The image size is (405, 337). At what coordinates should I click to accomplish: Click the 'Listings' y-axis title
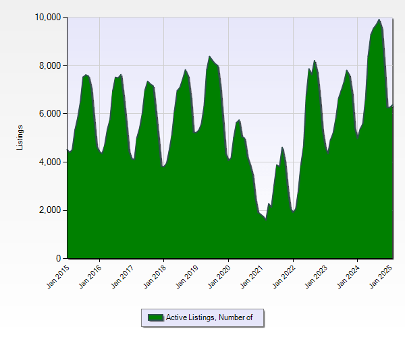point(21,137)
